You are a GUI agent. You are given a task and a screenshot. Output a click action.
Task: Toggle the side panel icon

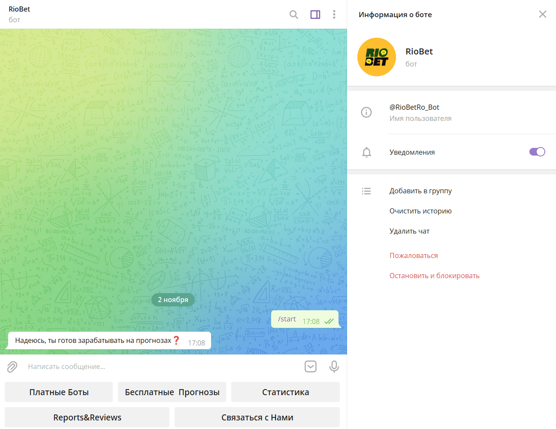[x=315, y=15]
